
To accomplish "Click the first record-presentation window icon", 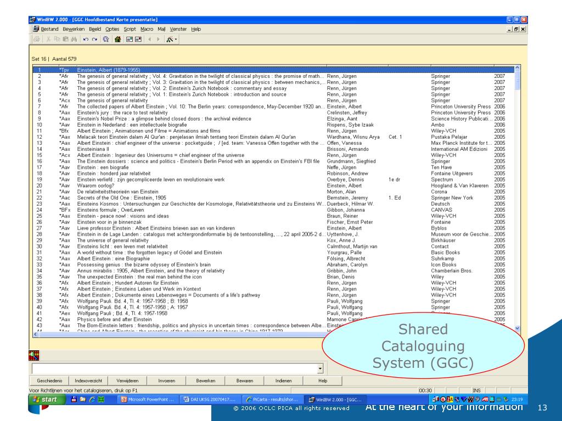I will pyautogui.click(x=130, y=39).
